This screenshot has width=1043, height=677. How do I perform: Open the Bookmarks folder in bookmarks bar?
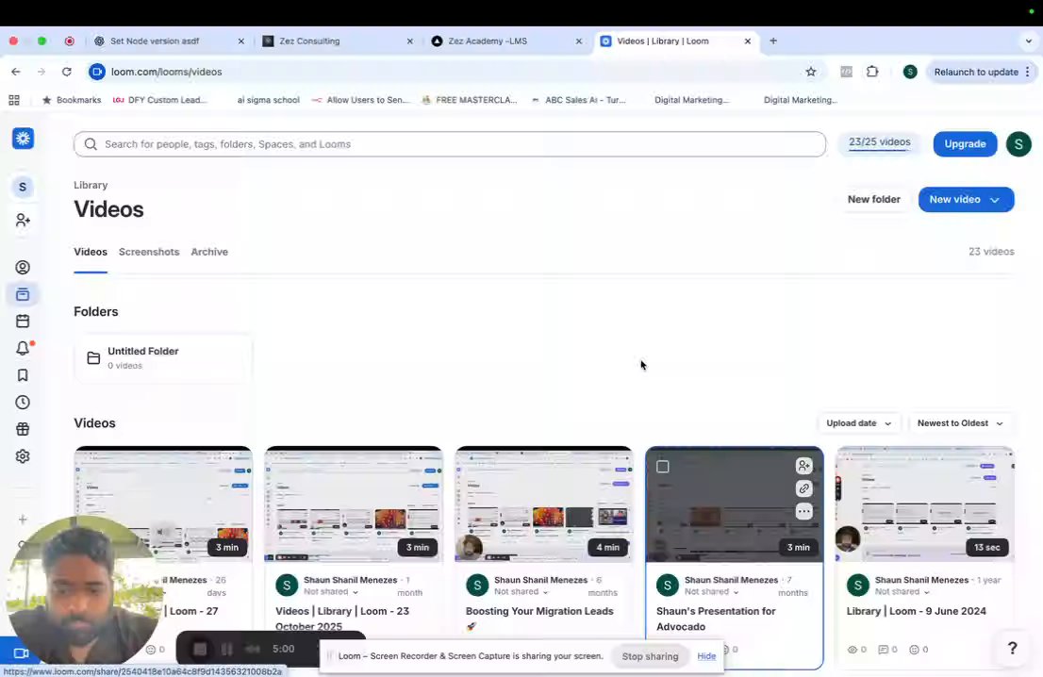pyautogui.click(x=71, y=100)
